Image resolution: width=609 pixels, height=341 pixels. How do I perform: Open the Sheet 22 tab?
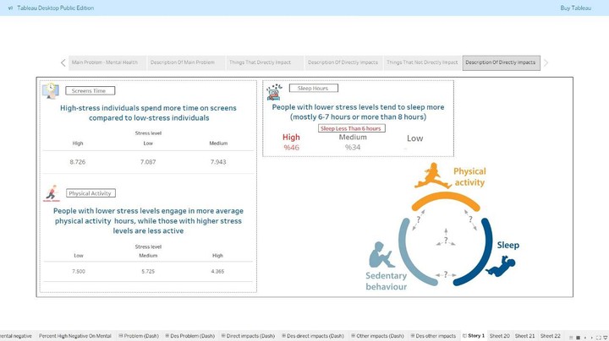550,336
